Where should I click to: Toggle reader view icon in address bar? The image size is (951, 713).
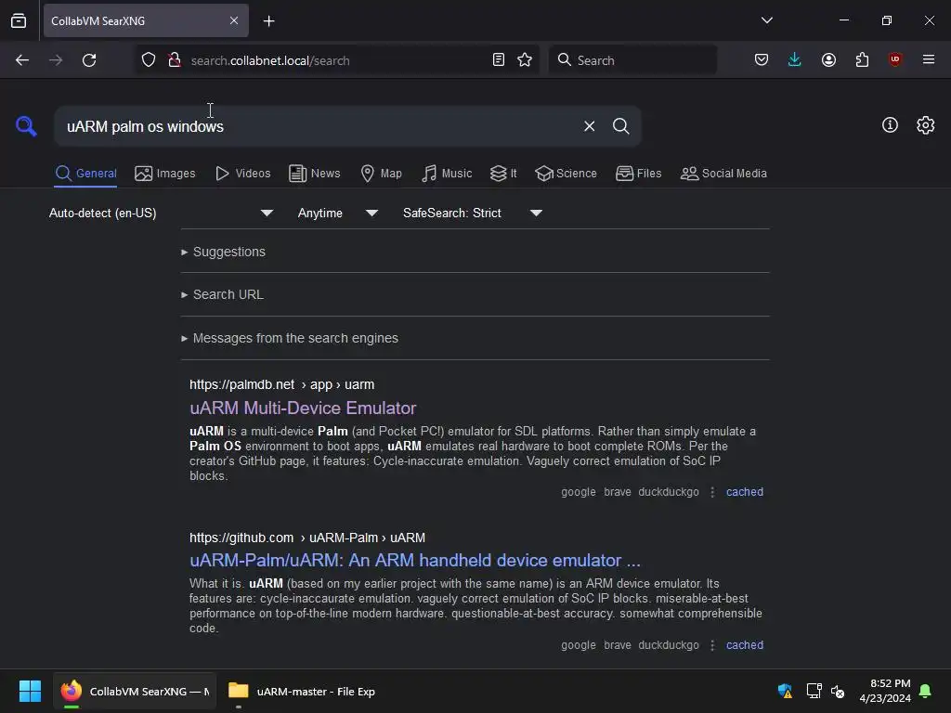point(499,59)
